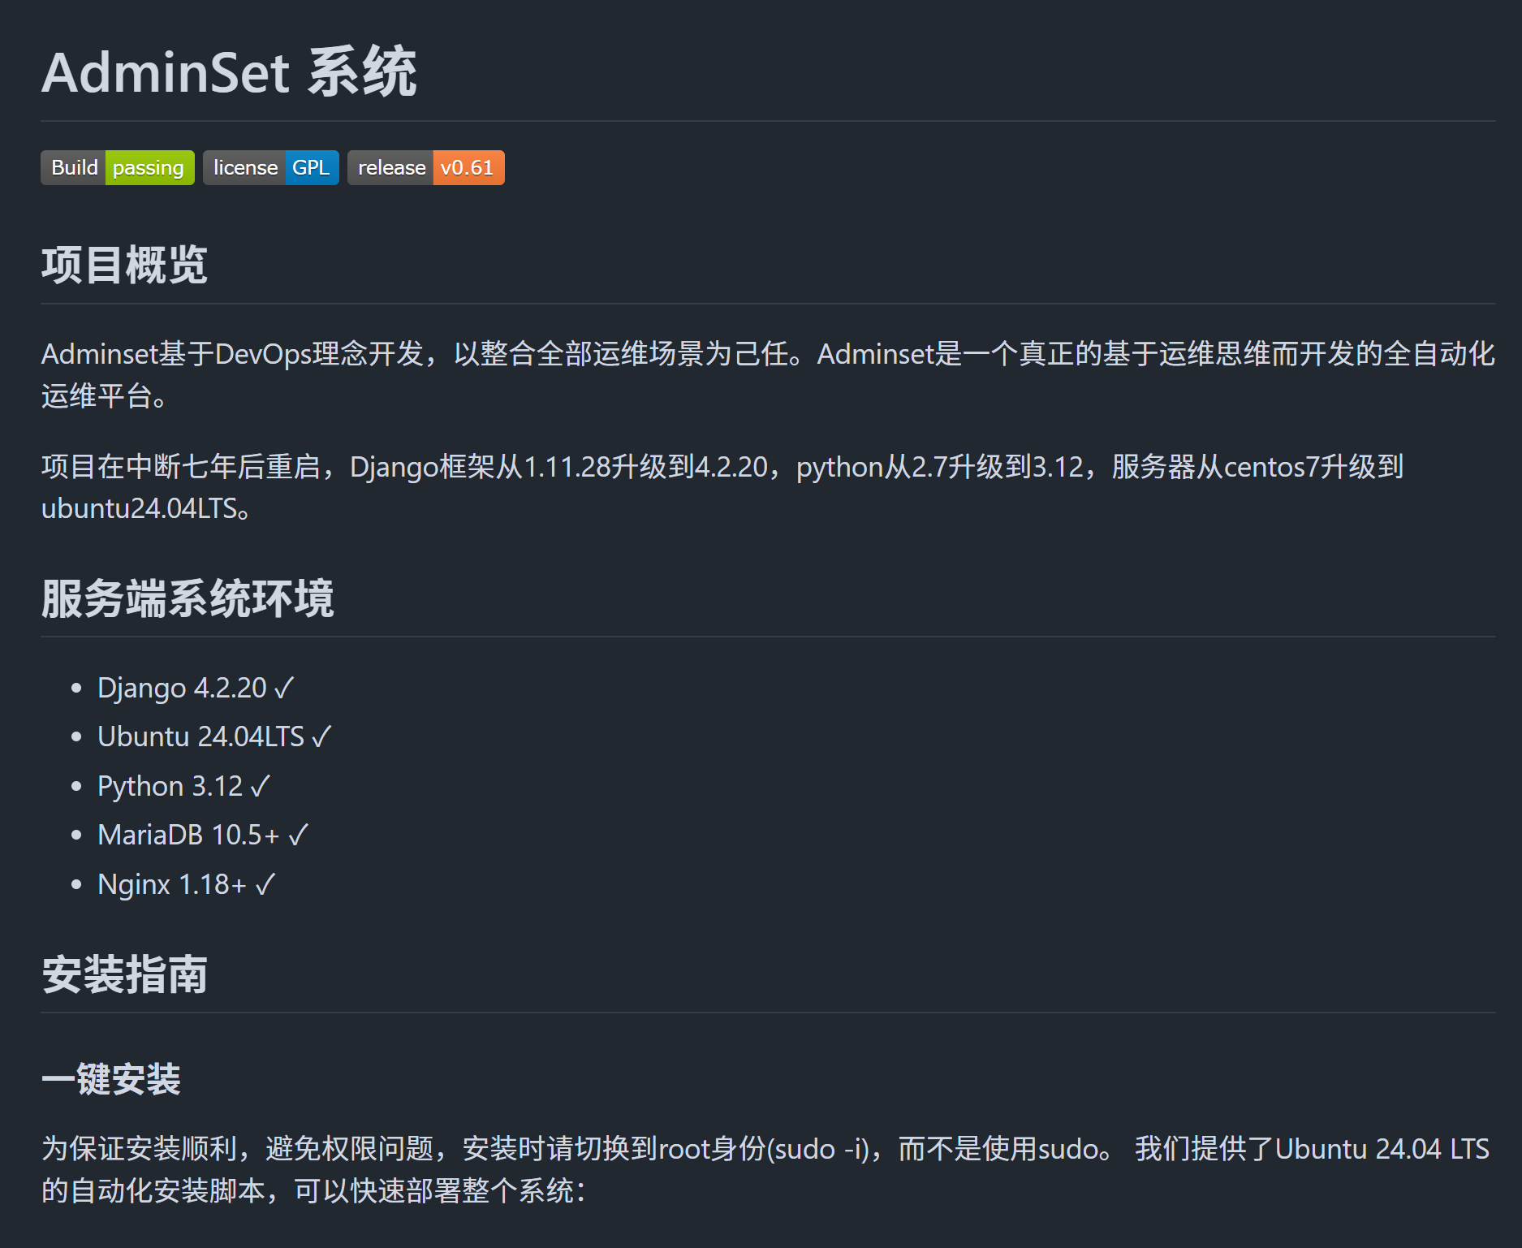Click the checkmark beside MariaDB 10.5+

[x=299, y=836]
